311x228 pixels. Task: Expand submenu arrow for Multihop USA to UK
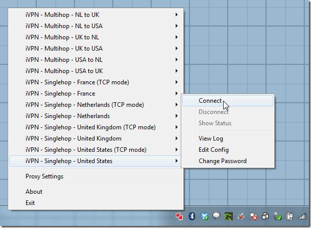point(176,71)
